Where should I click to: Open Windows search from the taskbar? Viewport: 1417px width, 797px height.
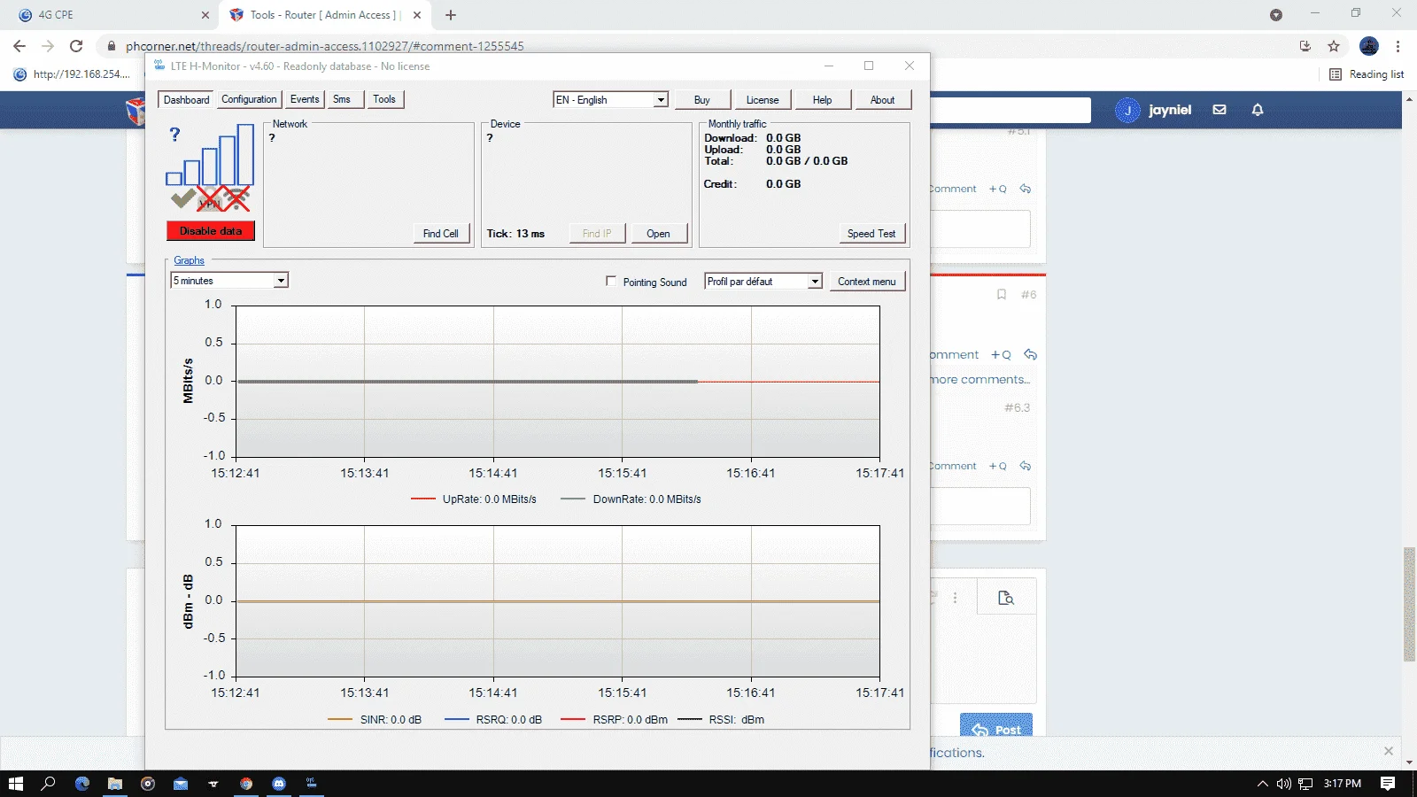coord(49,784)
